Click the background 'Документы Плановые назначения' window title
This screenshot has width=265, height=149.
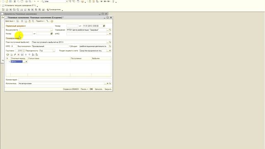click(21, 14)
